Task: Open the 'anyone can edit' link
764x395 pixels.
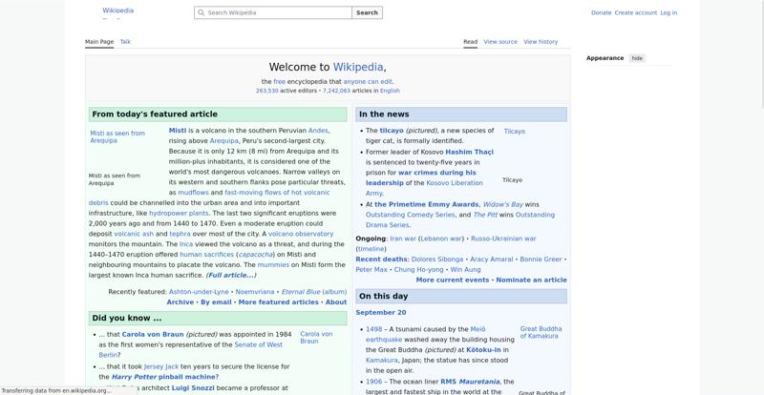Action: [368, 82]
